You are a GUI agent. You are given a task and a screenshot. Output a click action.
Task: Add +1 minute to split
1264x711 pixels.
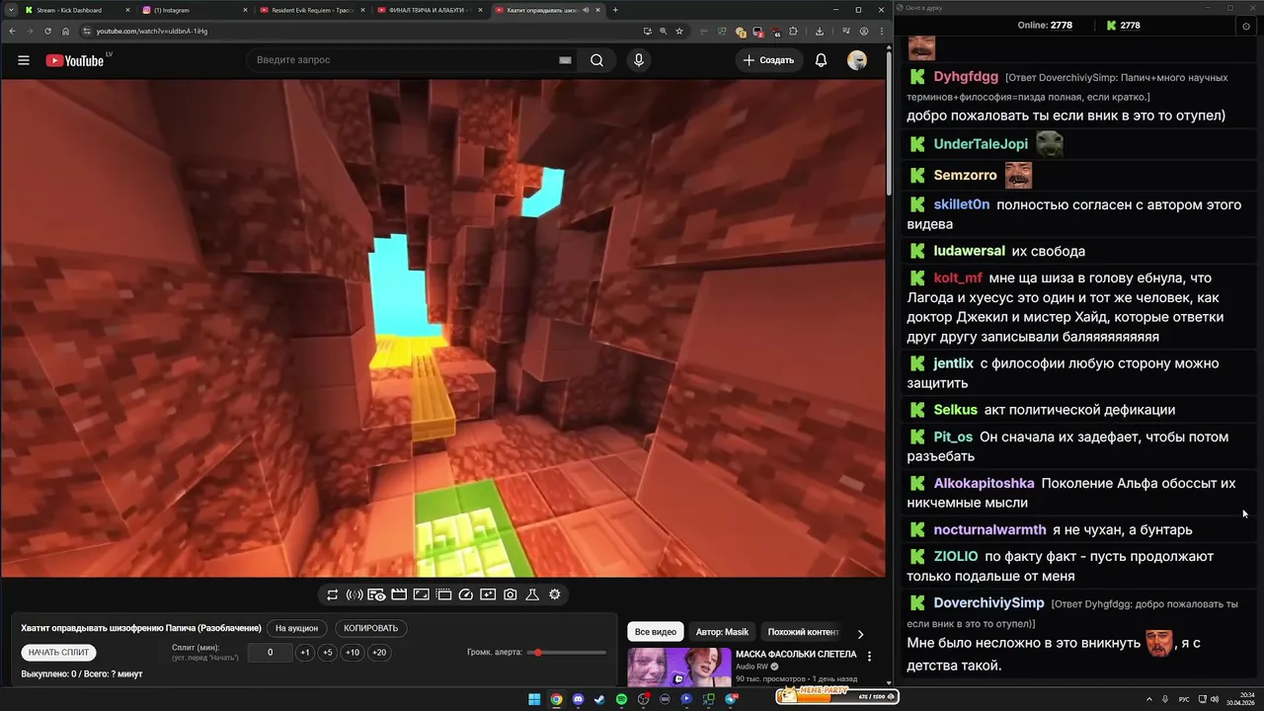305,652
